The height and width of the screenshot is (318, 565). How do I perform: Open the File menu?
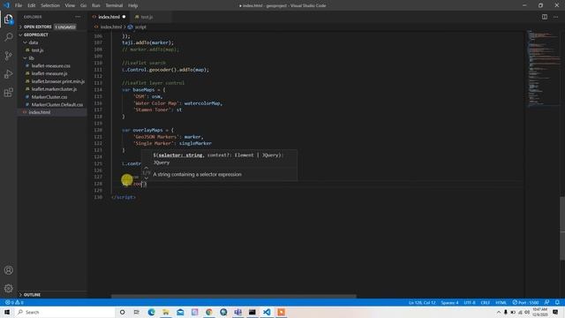point(19,5)
